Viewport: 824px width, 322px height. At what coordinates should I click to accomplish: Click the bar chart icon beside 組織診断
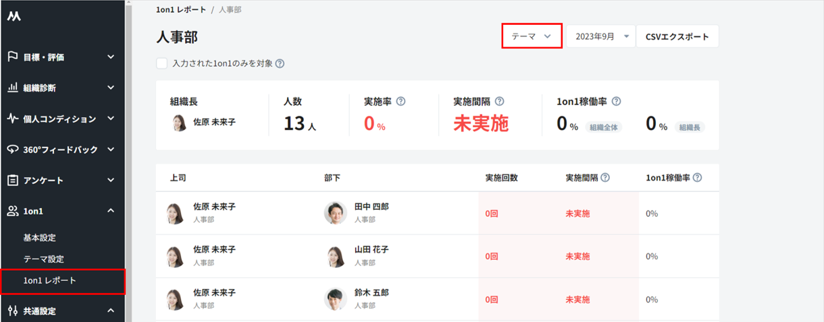pyautogui.click(x=12, y=88)
